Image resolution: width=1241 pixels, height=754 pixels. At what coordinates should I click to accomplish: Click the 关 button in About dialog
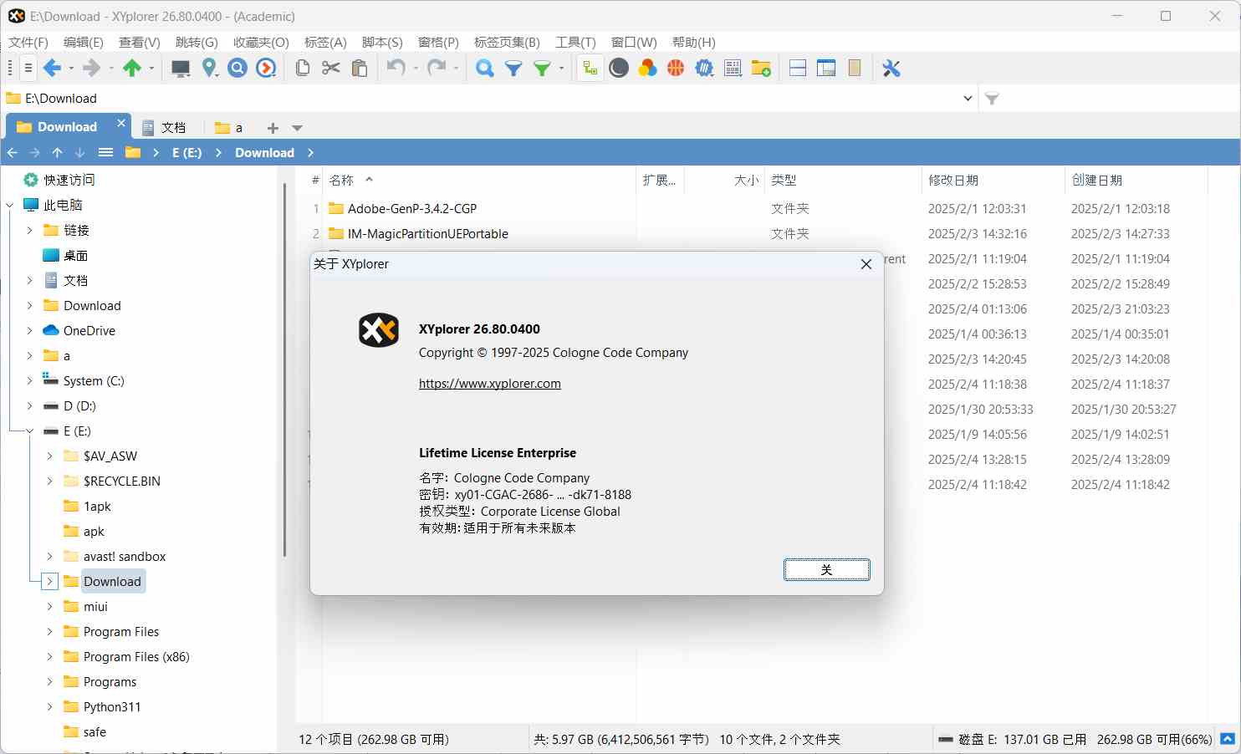(827, 569)
